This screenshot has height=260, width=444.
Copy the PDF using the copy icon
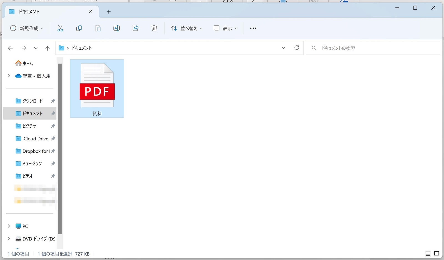79,28
